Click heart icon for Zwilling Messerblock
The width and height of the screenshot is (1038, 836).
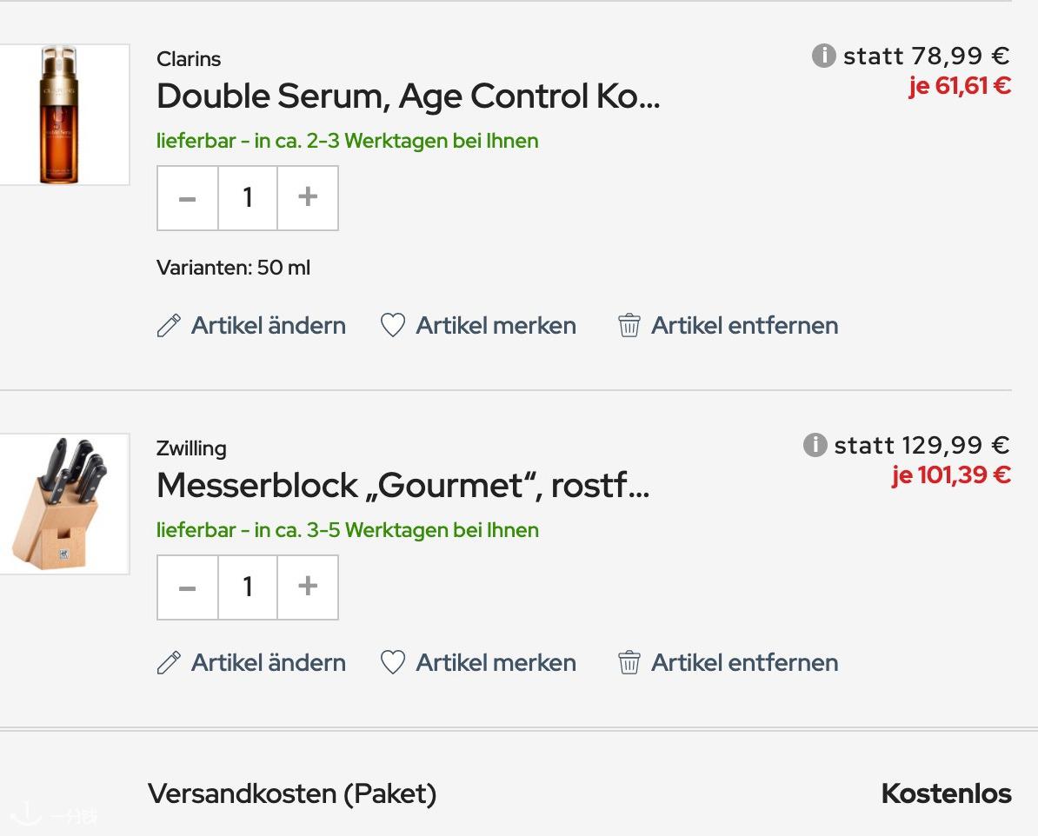(x=393, y=662)
